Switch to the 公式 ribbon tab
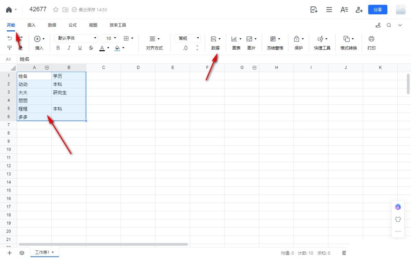The height and width of the screenshot is (258, 411). 72,25
